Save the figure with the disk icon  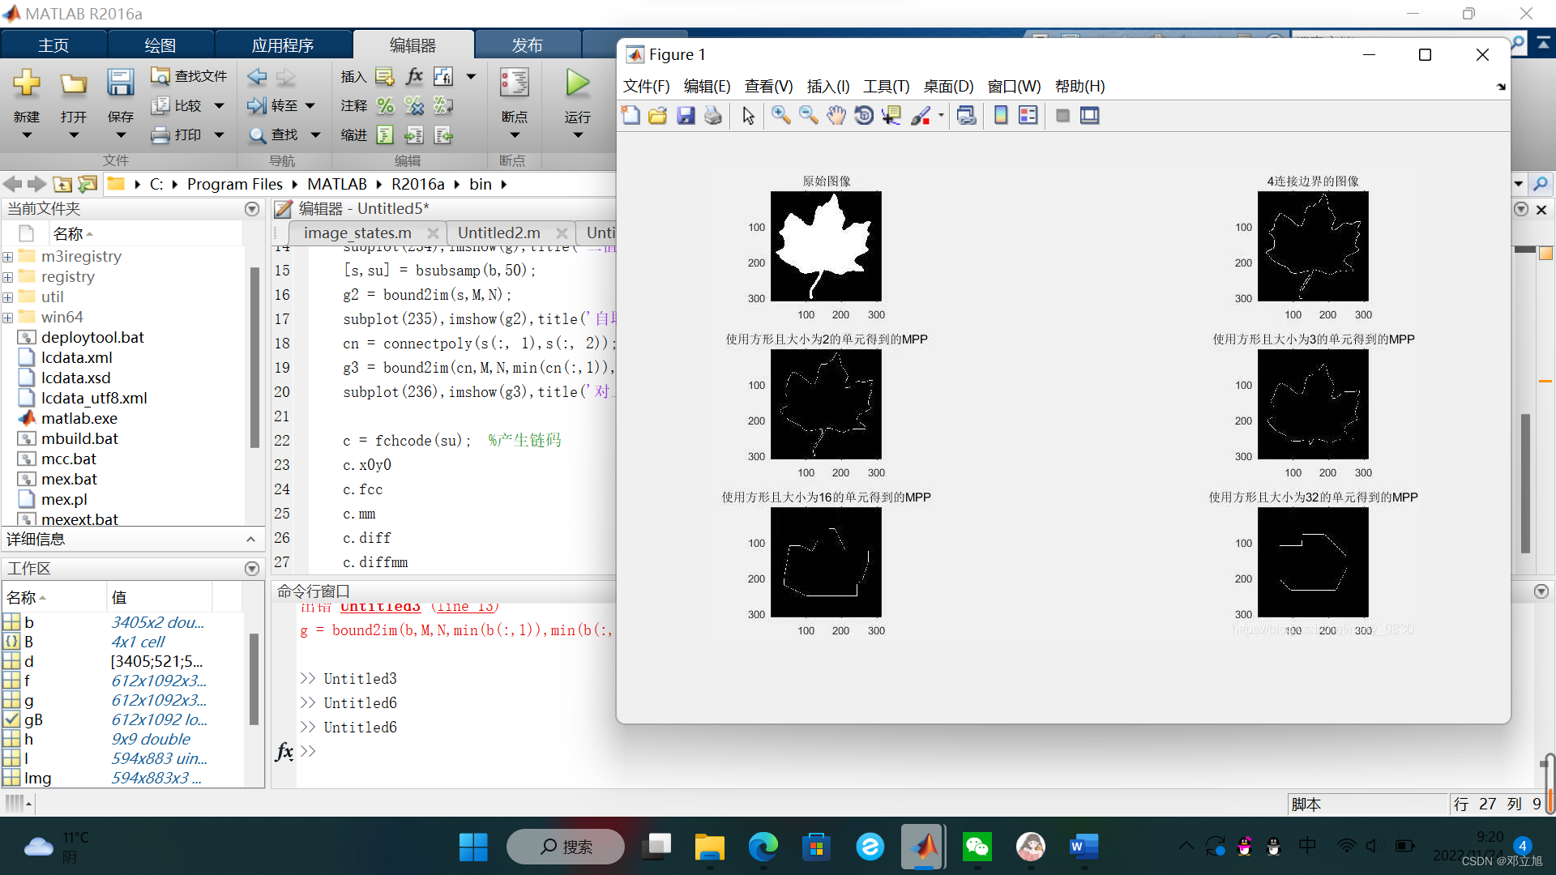[x=686, y=115]
